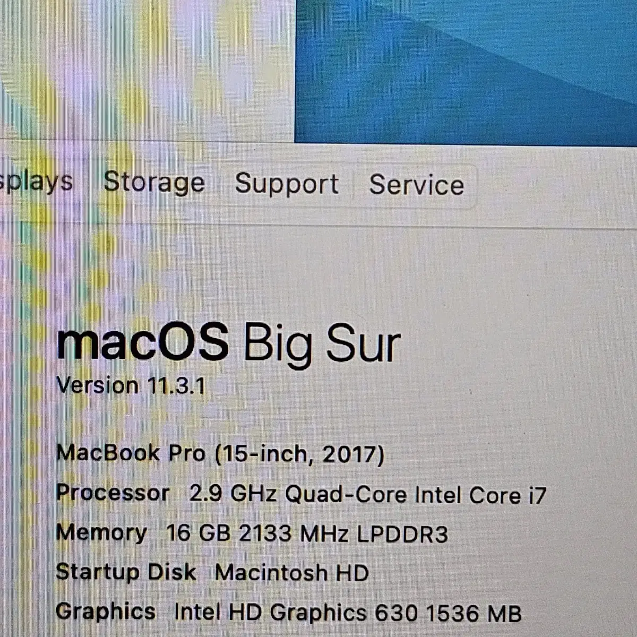Image resolution: width=637 pixels, height=637 pixels.
Task: Select the MacBook Pro (15-inch, 2017) line
Action: (x=220, y=454)
